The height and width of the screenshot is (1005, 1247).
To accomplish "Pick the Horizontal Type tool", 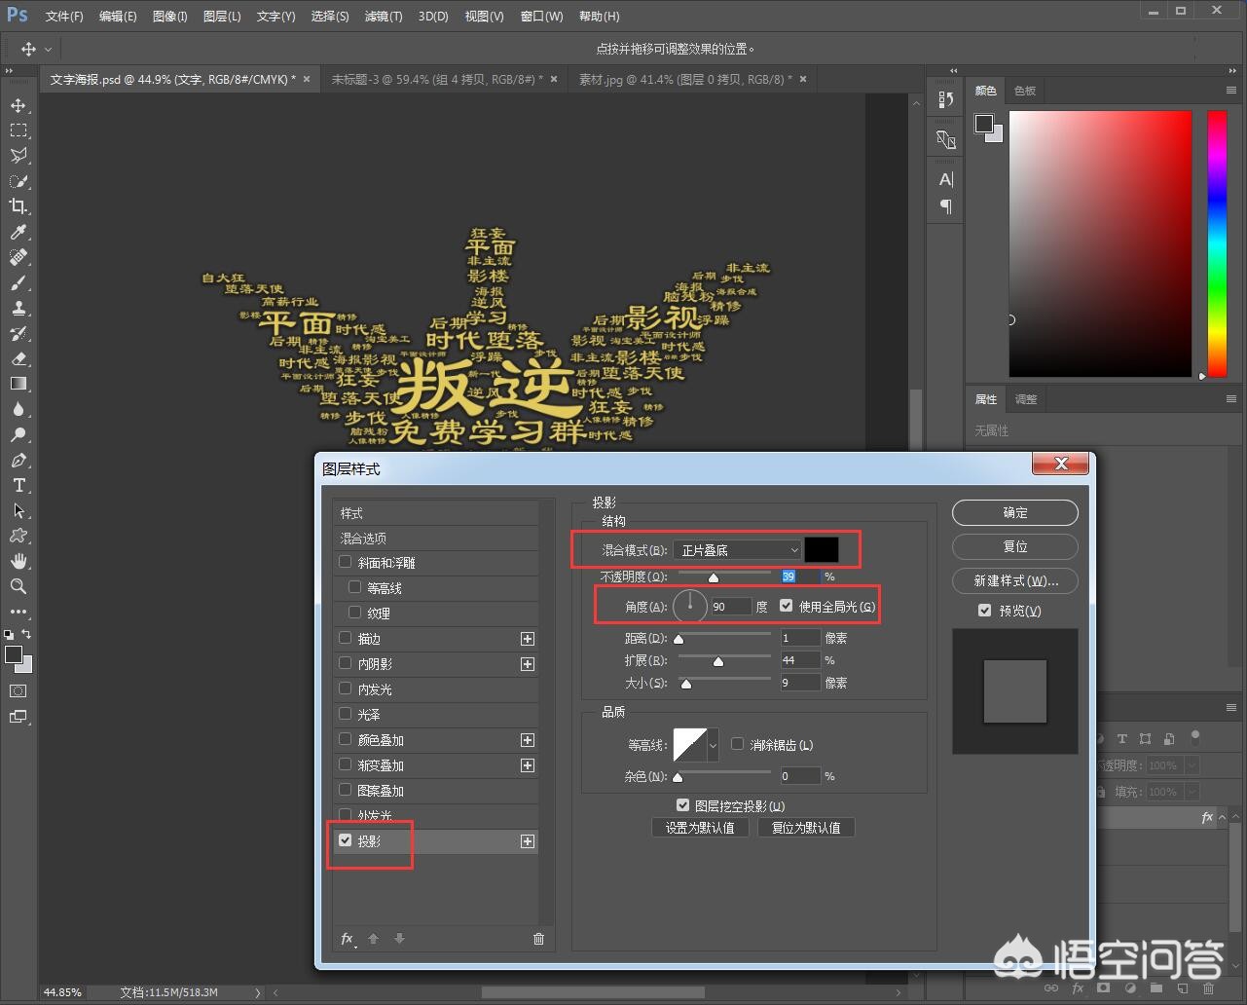I will click(18, 485).
